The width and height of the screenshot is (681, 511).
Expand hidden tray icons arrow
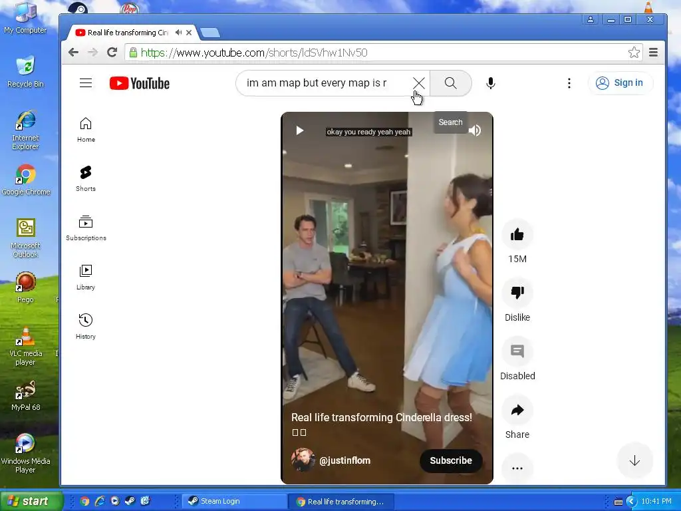[631, 502]
